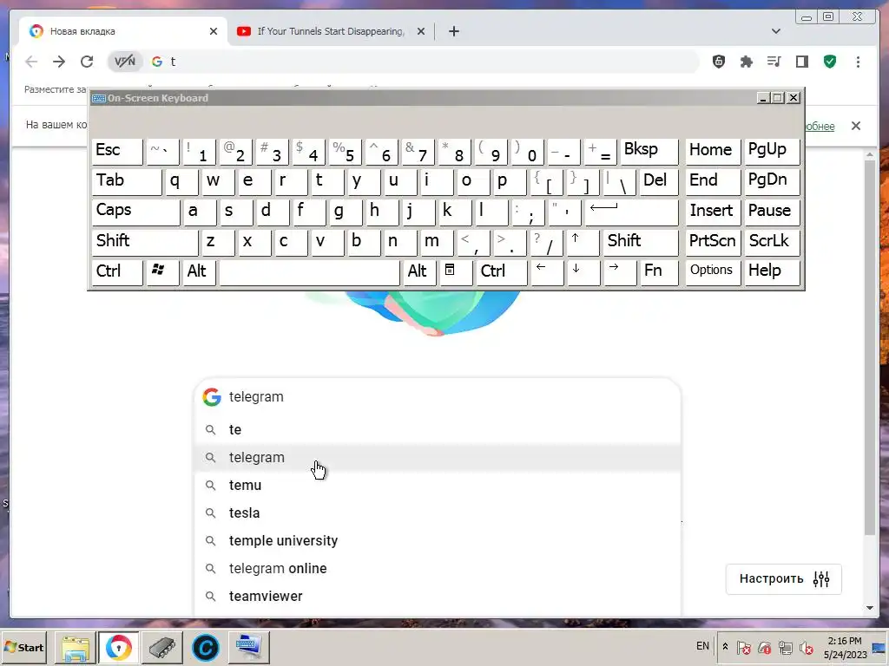Image resolution: width=889 pixels, height=666 pixels.
Task: Click the page vertical scrollbar
Action: [x=870, y=347]
